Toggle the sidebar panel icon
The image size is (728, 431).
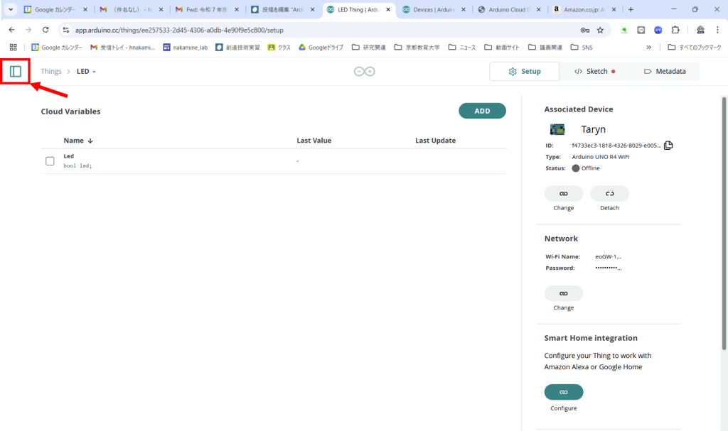tap(16, 71)
